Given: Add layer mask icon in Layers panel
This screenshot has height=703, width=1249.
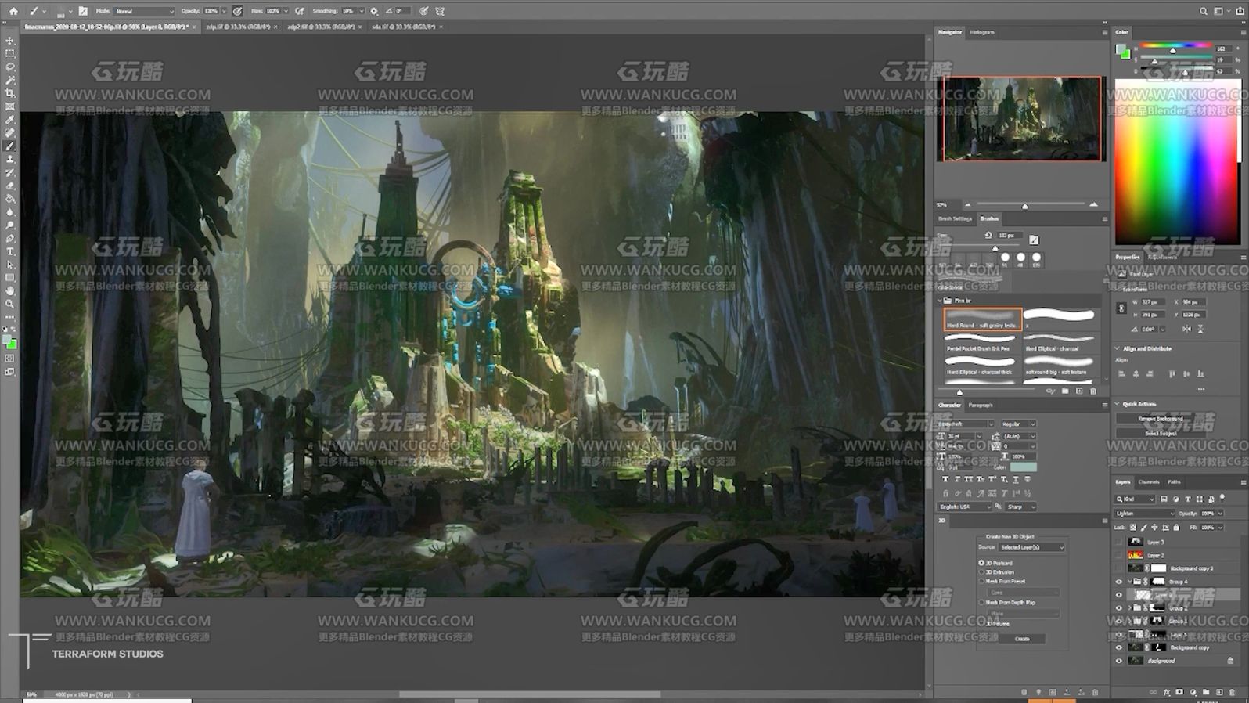Looking at the screenshot, I should (1179, 692).
